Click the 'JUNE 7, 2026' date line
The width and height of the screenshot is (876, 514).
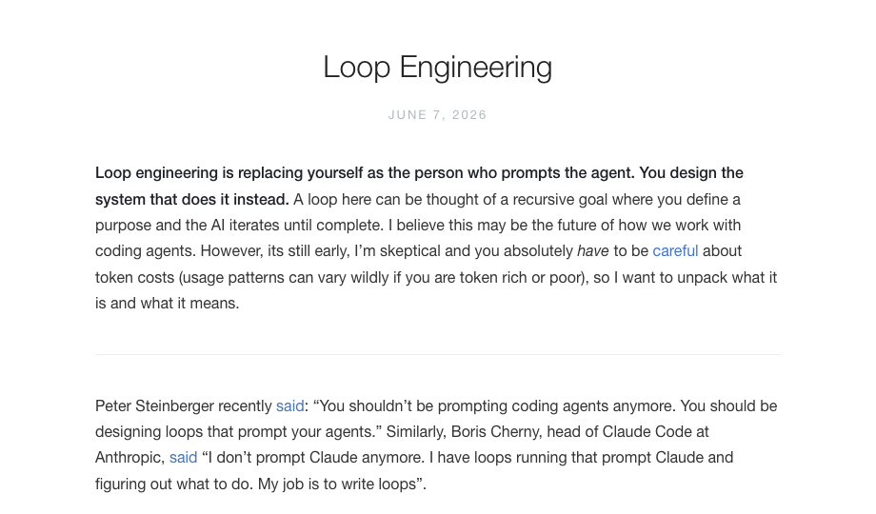(437, 115)
